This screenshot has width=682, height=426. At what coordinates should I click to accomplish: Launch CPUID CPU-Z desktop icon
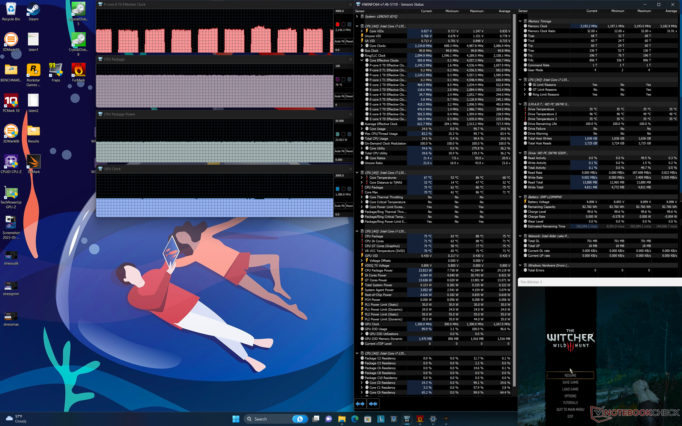(x=11, y=164)
